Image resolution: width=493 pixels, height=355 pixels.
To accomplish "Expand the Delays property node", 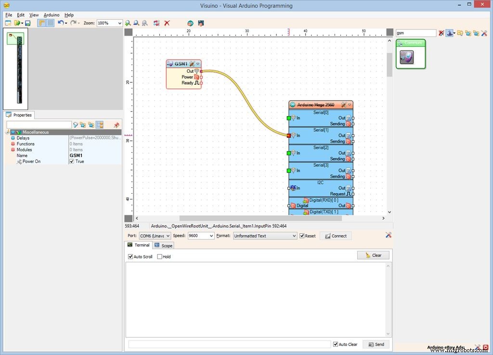I will point(13,138).
